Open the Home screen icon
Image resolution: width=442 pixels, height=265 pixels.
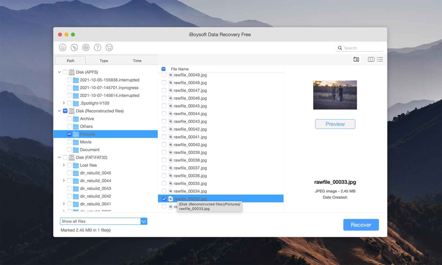(62, 47)
